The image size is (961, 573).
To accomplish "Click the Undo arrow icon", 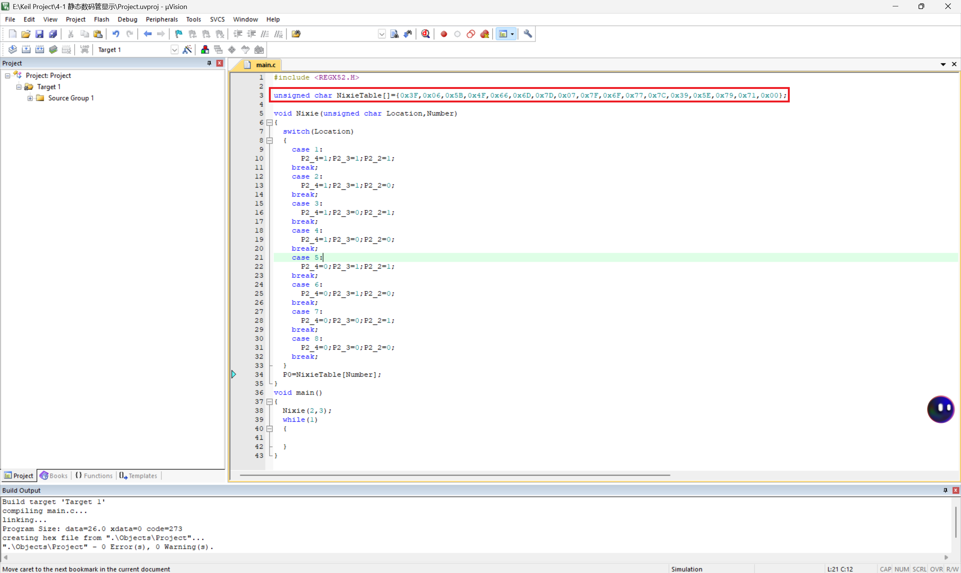I will [x=116, y=34].
